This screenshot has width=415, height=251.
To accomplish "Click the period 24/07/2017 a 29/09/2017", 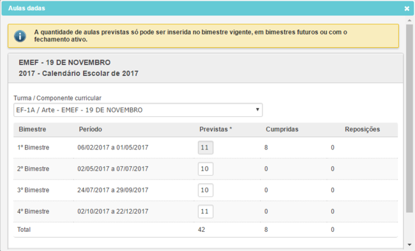I will tap(113, 190).
